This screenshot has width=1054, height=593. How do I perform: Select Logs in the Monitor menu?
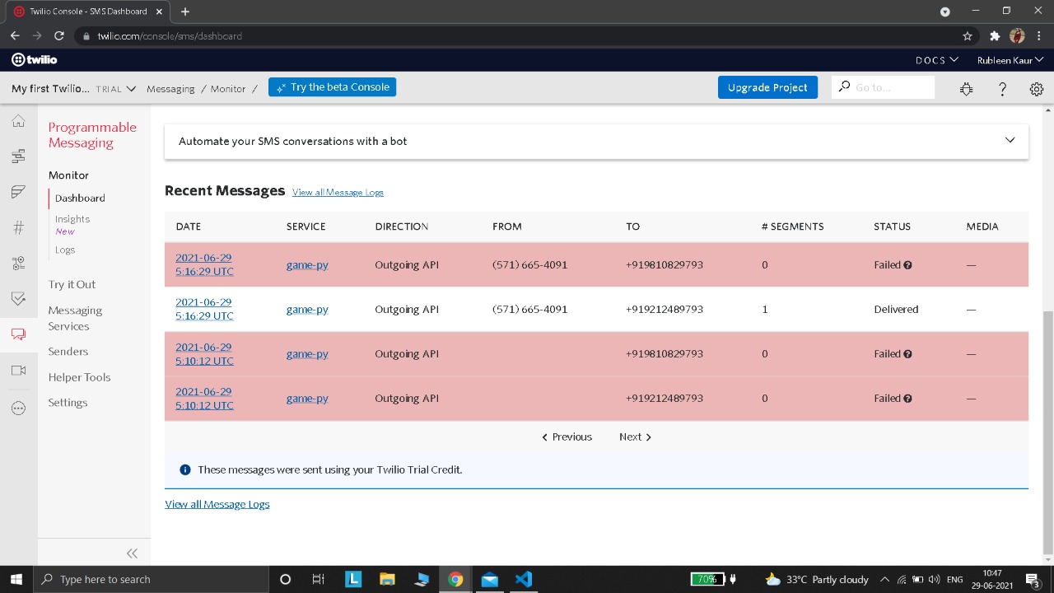(65, 250)
